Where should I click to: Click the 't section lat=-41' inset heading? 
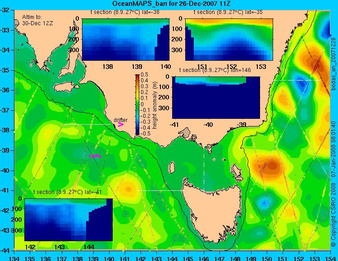tap(68, 192)
